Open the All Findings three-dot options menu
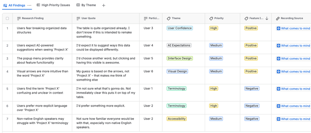The height and width of the screenshot is (133, 311). click(29, 6)
